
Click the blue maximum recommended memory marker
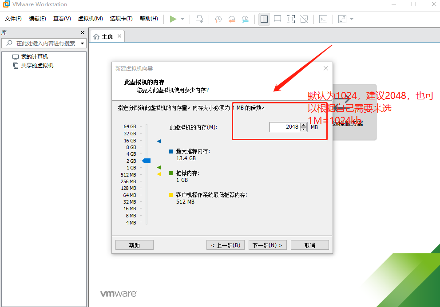[159, 141]
